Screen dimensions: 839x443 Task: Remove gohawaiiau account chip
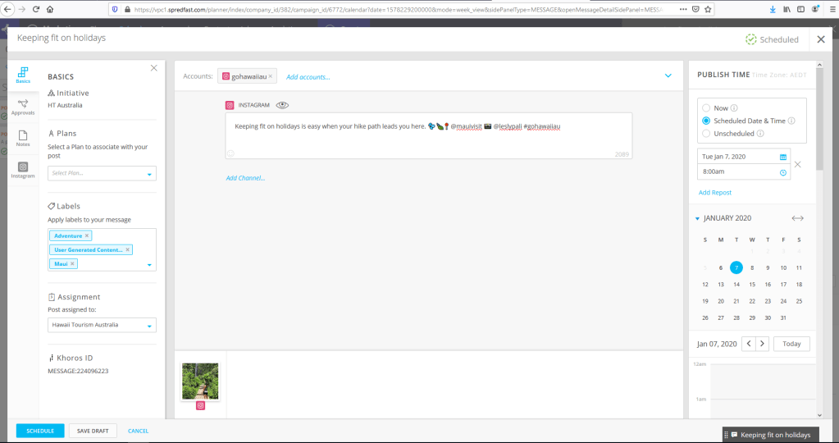point(271,76)
